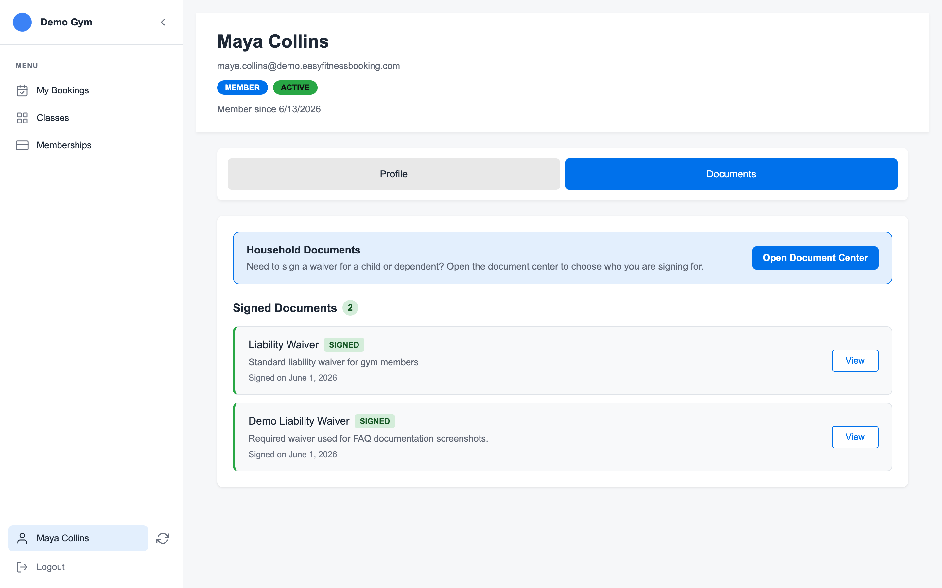
Task: Click the ACTIVE status badge
Action: click(x=295, y=88)
